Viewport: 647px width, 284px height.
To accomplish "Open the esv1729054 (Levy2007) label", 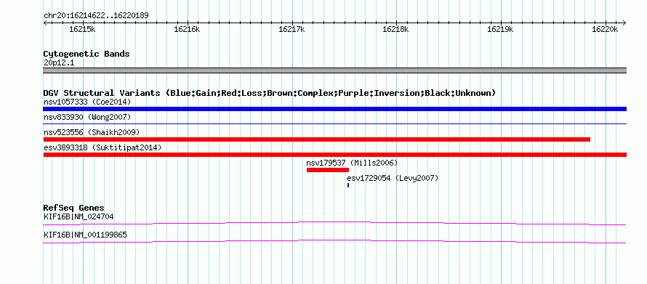I will (393, 178).
